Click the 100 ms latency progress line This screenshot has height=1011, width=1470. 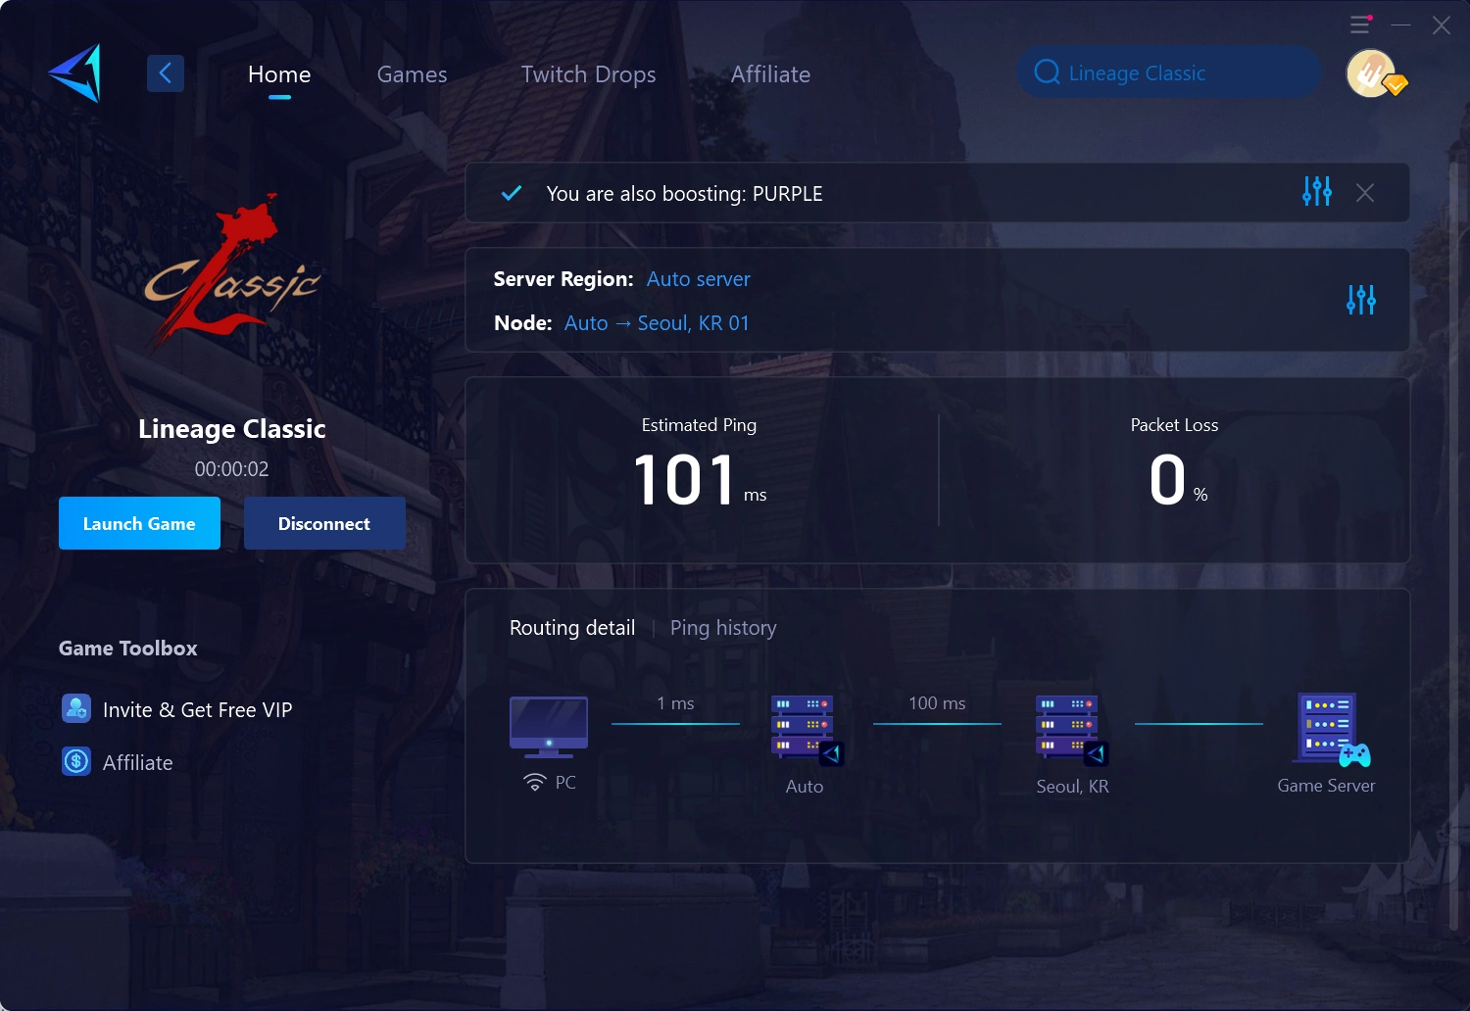point(937,721)
